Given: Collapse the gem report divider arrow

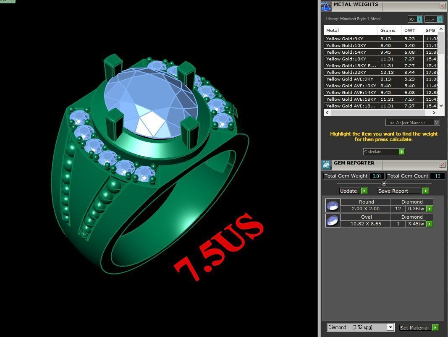Looking at the screenshot, I should point(384,183).
